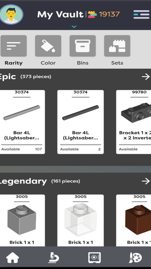151x269 pixels.
Task: Expand the My Vault dropdown chevron
Action: pyautogui.click(x=74, y=27)
